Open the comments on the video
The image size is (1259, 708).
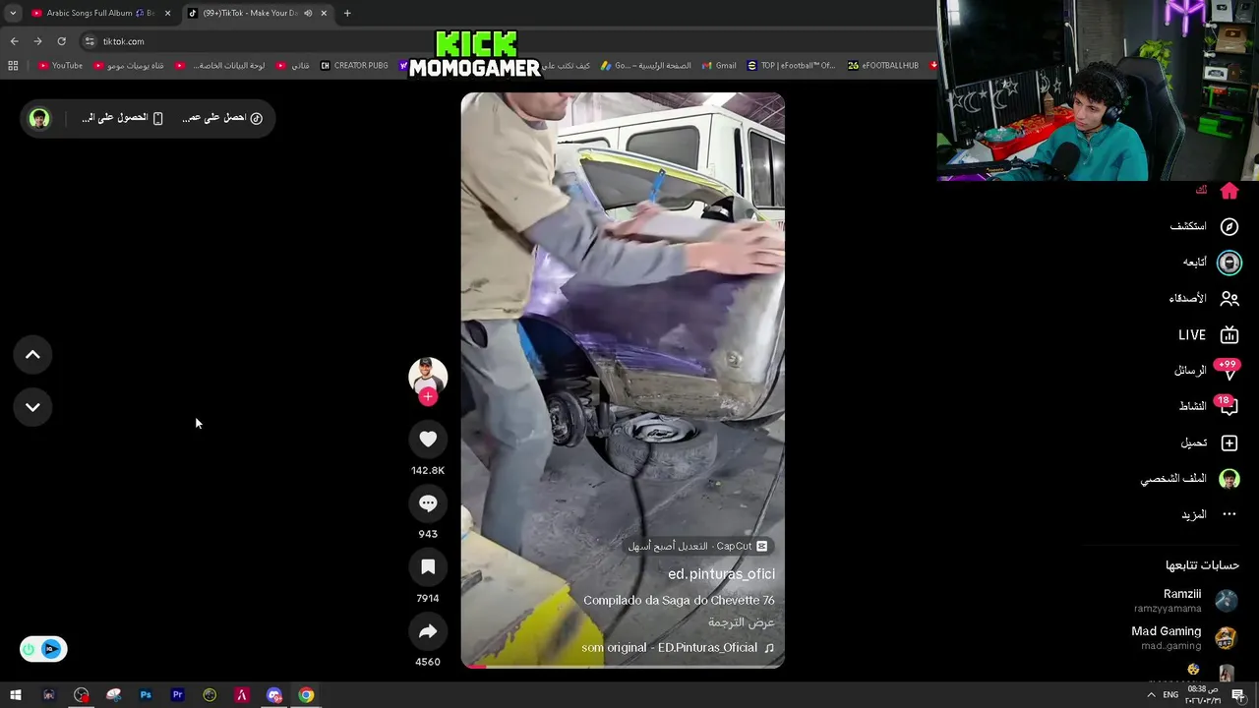tap(428, 503)
